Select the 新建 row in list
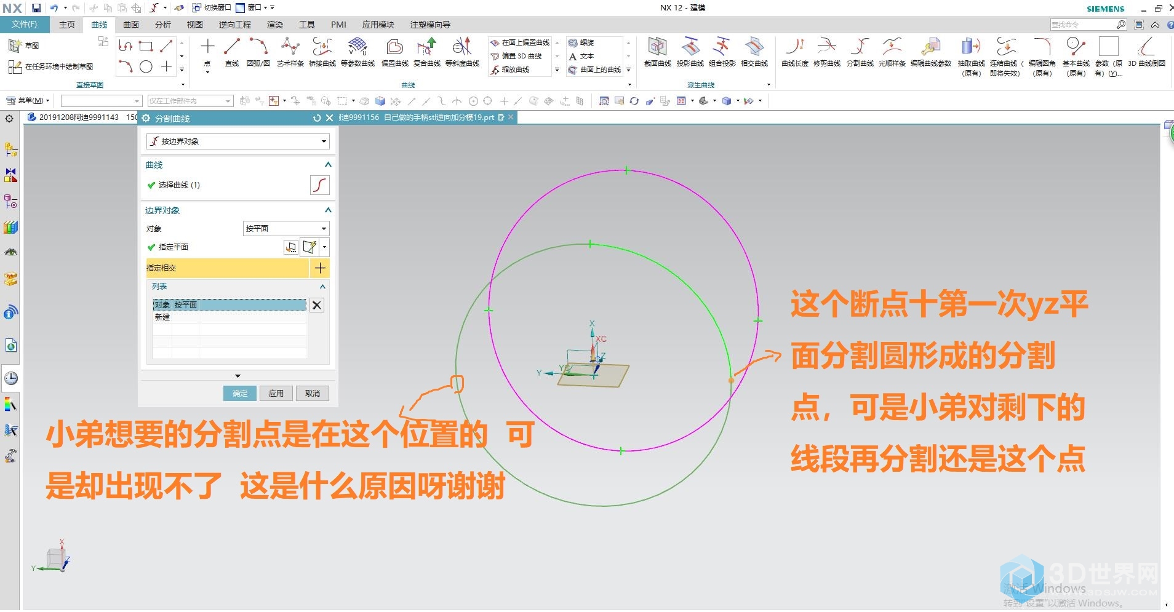 230,317
